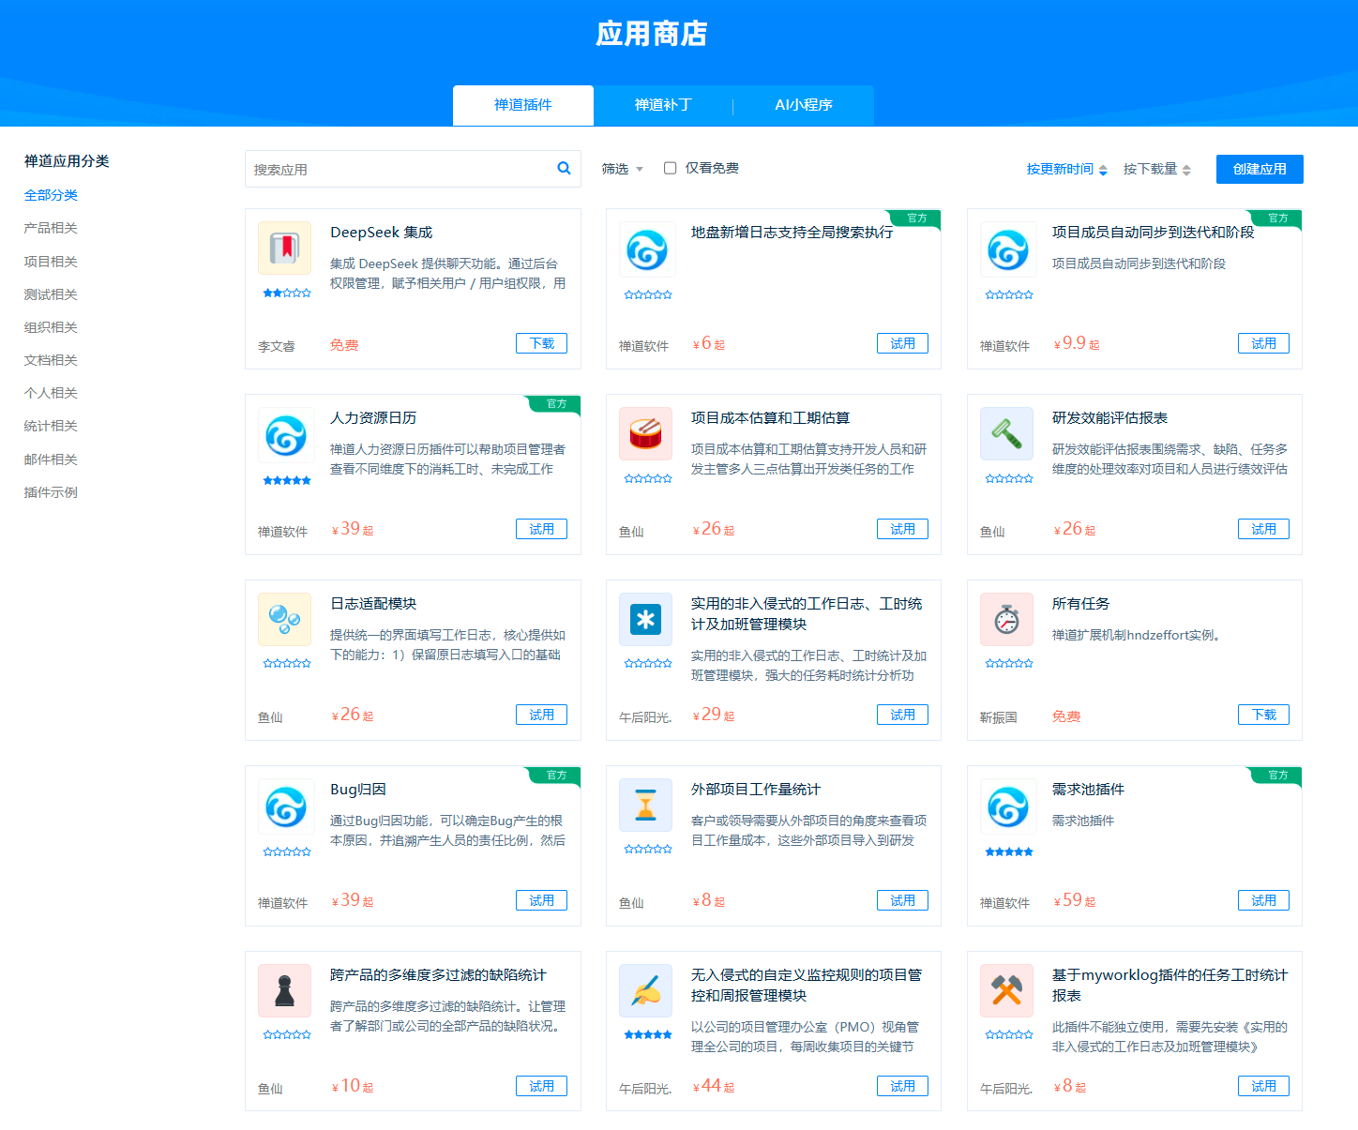This screenshot has height=1130, width=1358.
Task: Click the Bug归因 plugin icon
Action: (x=285, y=806)
